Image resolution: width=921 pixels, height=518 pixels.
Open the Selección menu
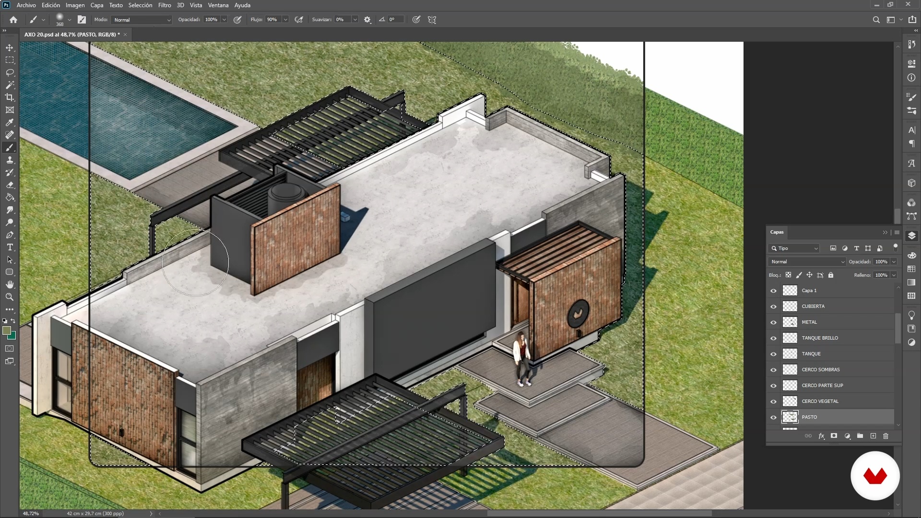(x=140, y=5)
